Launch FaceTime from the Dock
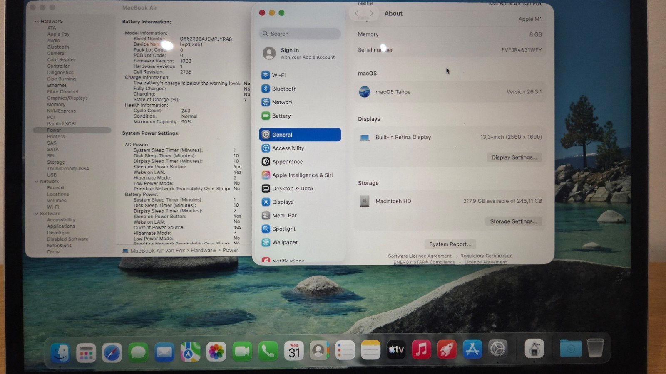This screenshot has height=374, width=666. pos(242,352)
